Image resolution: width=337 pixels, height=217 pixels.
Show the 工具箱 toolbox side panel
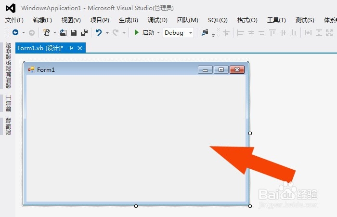(8, 103)
